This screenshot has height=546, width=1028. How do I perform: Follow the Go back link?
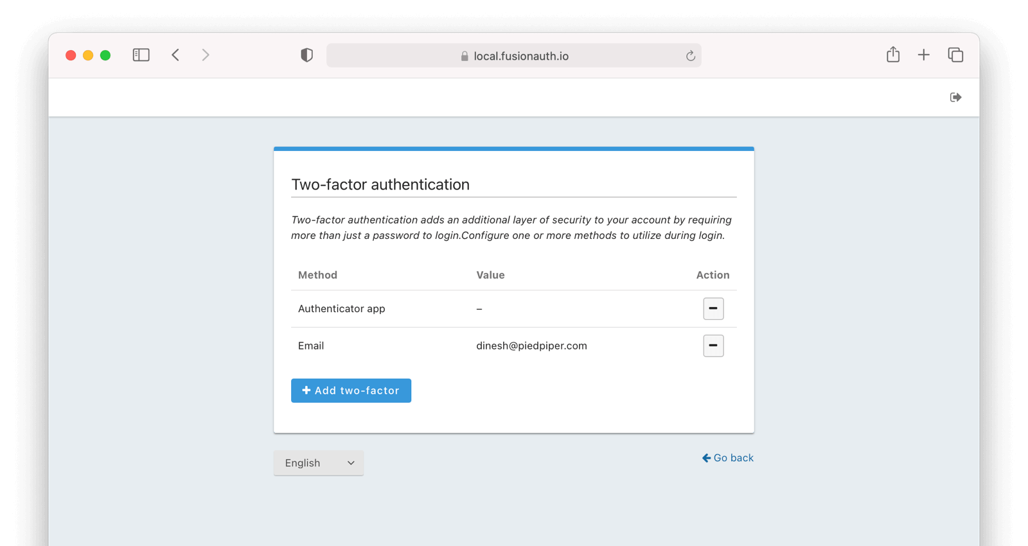click(728, 458)
